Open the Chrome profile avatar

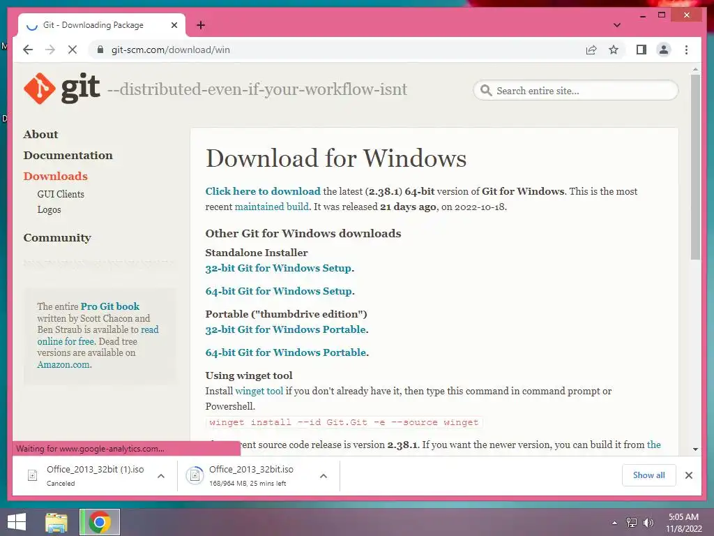pyautogui.click(x=664, y=50)
